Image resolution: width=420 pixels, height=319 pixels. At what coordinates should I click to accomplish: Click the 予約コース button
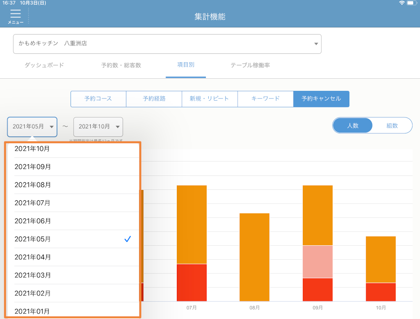tap(98, 99)
